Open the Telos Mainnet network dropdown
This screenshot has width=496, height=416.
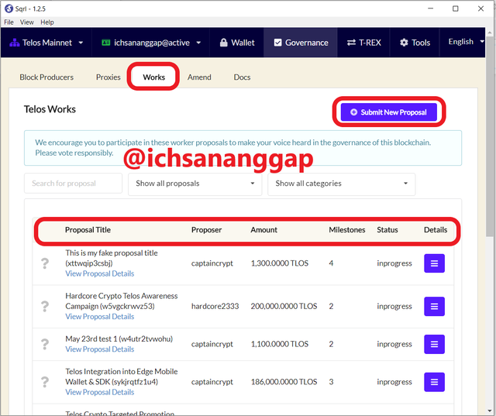point(46,43)
